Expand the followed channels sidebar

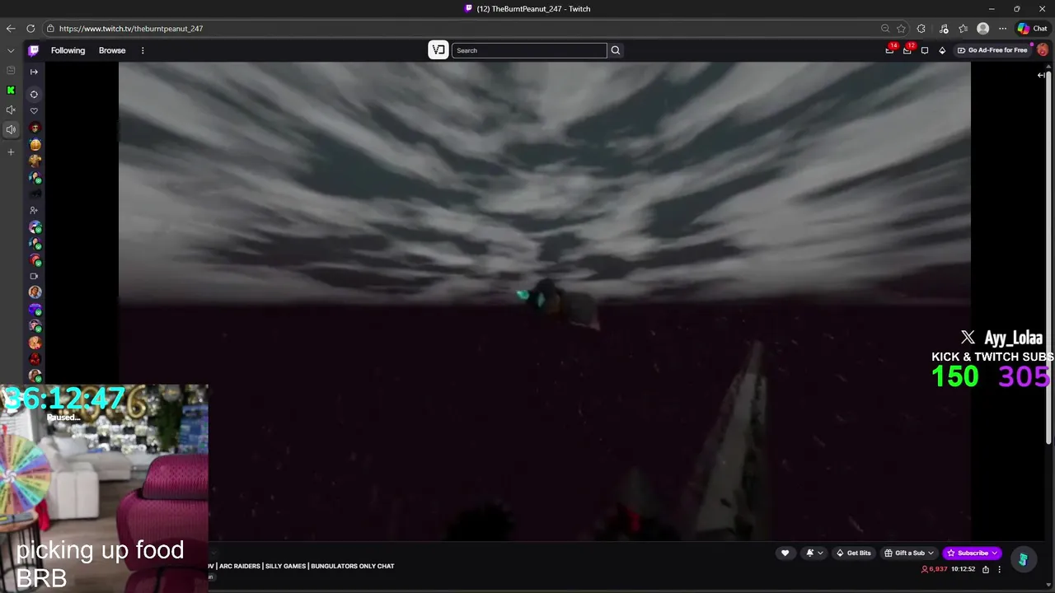[x=34, y=72]
